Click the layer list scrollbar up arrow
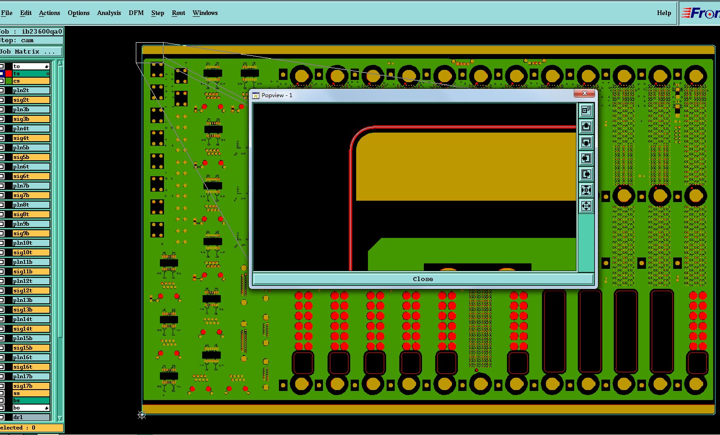Screen dimensions: 720x435 coord(60,63)
